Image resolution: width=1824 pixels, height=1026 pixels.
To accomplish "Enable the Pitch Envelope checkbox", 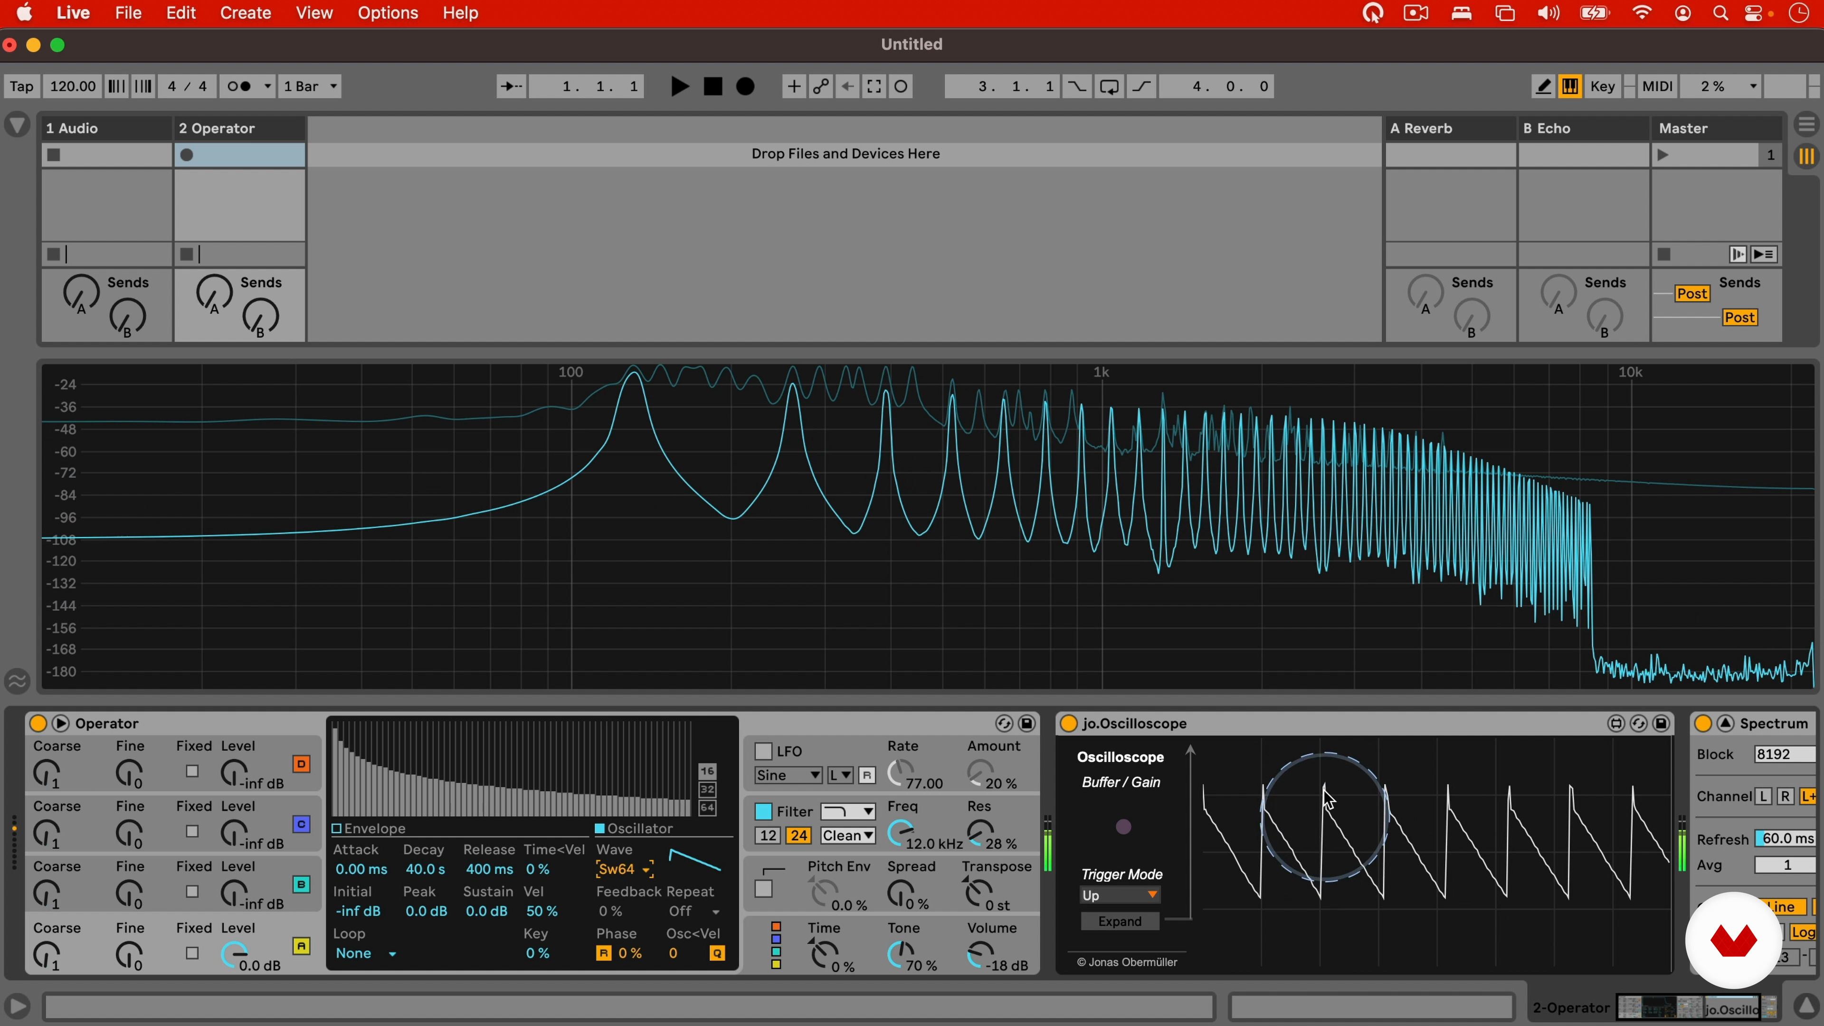I will point(763,889).
